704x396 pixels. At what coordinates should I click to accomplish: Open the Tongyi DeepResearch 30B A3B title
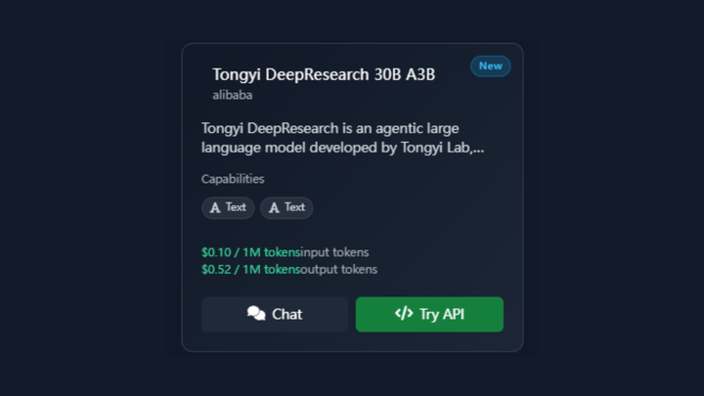[324, 74]
